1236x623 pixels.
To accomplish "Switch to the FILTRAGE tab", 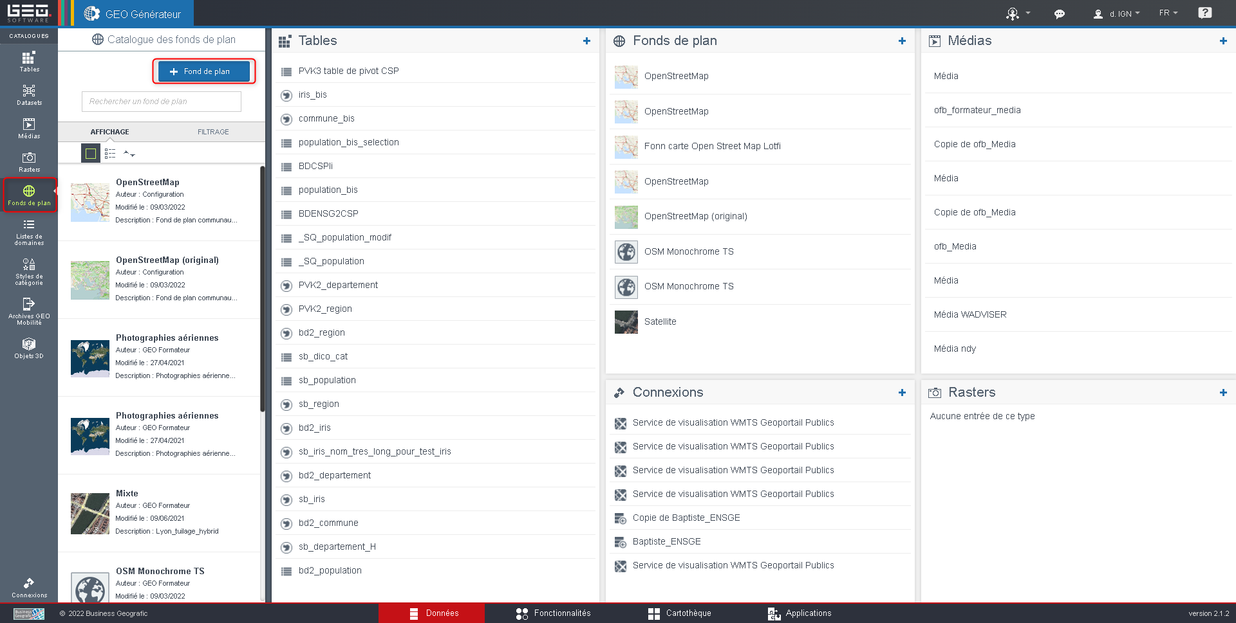I will [213, 132].
